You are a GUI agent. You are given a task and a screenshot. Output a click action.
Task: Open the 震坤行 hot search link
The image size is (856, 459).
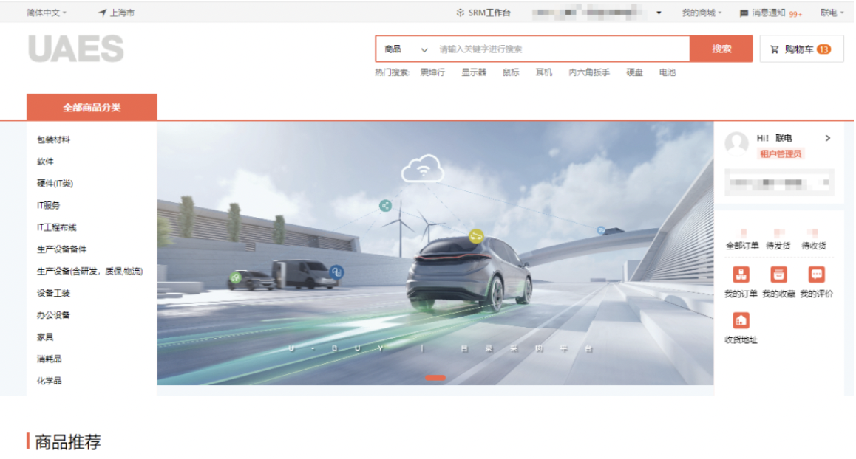(434, 72)
